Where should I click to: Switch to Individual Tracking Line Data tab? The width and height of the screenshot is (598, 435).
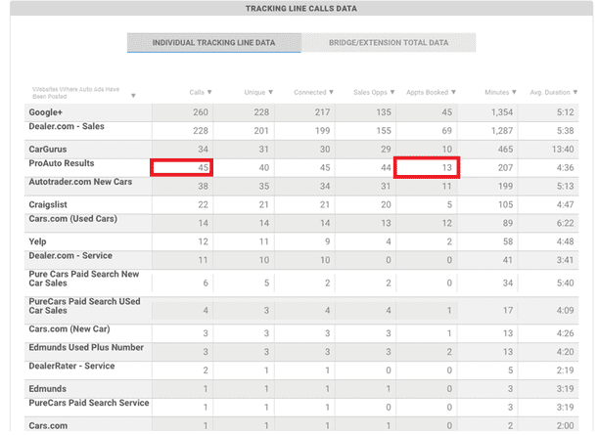click(214, 43)
